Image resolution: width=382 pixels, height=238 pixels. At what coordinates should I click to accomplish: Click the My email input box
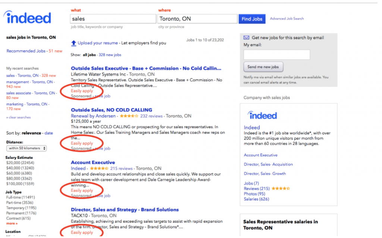276,55
